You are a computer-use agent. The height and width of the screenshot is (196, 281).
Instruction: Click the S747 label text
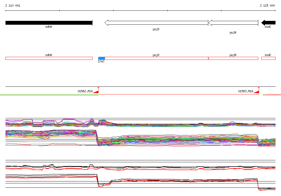(101, 61)
